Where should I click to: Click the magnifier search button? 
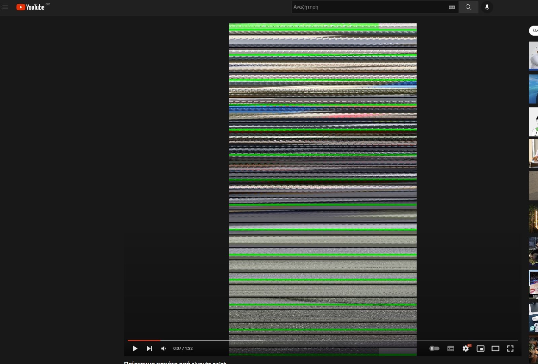pyautogui.click(x=468, y=7)
